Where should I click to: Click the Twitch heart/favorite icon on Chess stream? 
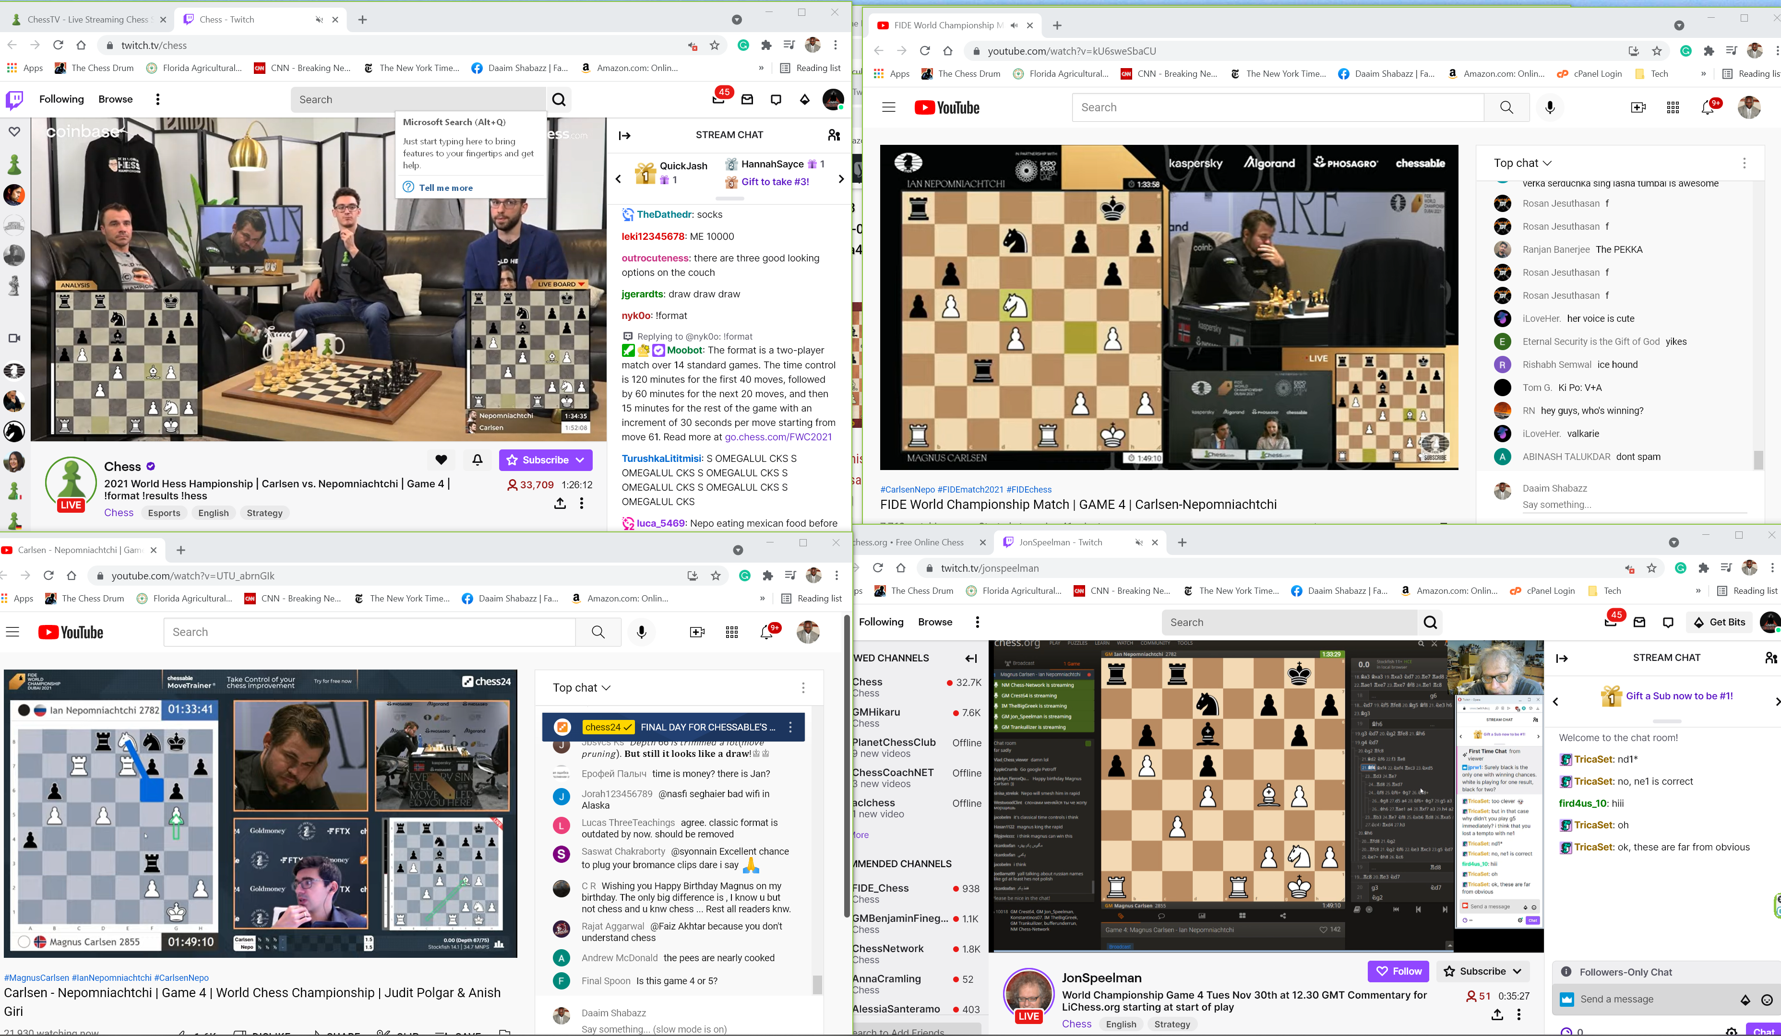click(x=440, y=459)
